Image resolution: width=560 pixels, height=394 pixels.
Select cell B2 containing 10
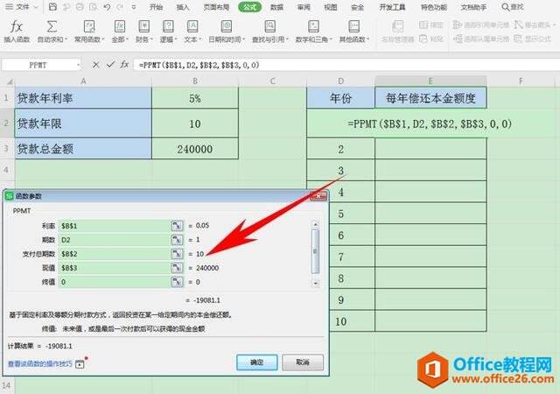[x=195, y=123]
